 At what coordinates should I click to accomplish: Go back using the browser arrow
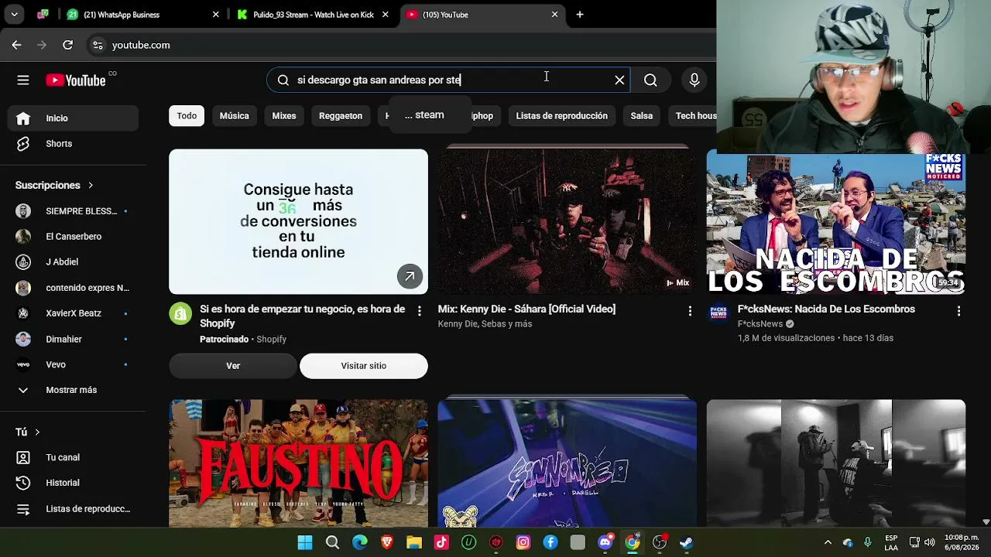pyautogui.click(x=16, y=45)
